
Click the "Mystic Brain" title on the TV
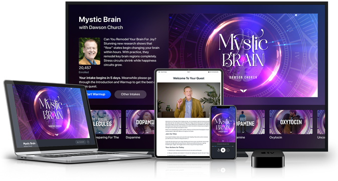pyautogui.click(x=100, y=19)
